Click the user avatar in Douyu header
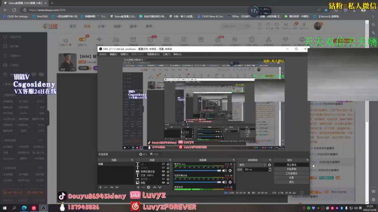Viewport: 378px width, 212px height. [x=318, y=26]
